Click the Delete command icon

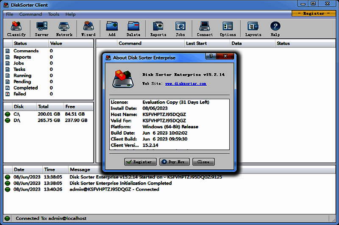point(133,29)
